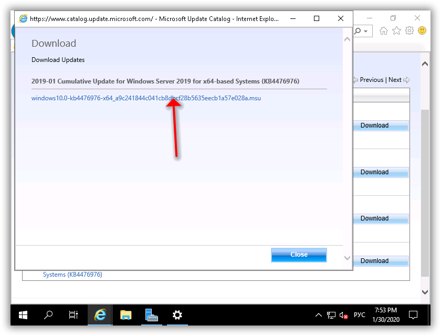Click the second Download button in the catalog list
The width and height of the screenshot is (441, 336).
(x=381, y=172)
